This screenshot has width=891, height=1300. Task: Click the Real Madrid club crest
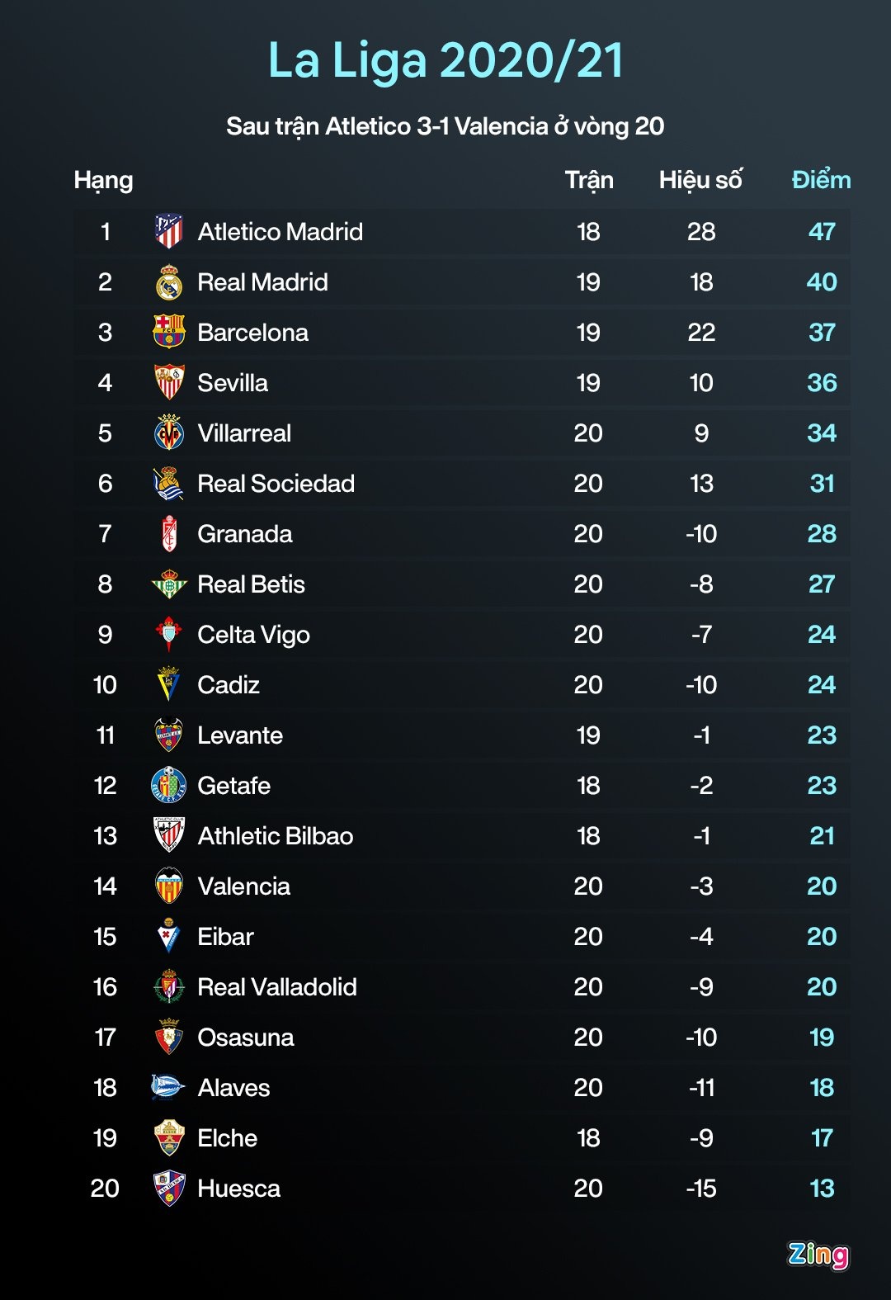(x=169, y=282)
